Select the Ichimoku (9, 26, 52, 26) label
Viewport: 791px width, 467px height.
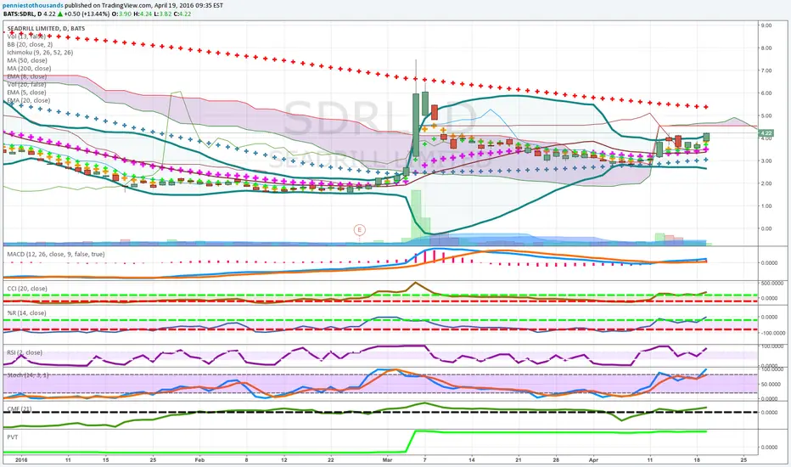coord(40,53)
